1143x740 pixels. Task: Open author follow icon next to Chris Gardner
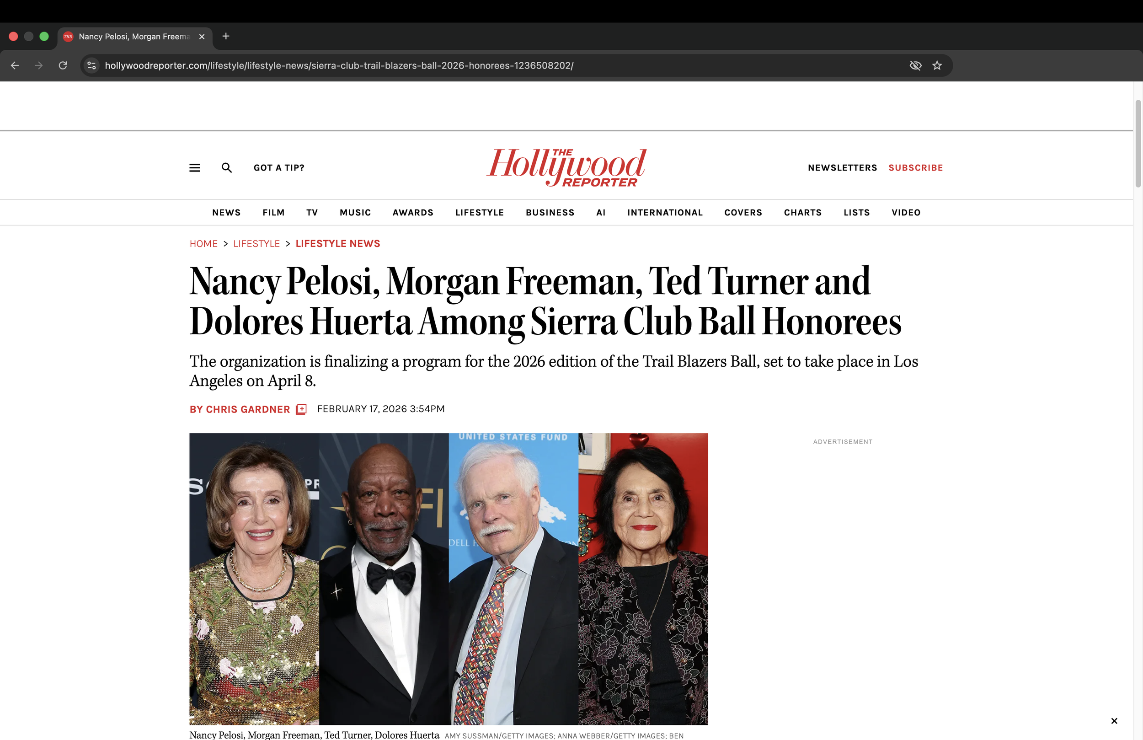(x=301, y=409)
